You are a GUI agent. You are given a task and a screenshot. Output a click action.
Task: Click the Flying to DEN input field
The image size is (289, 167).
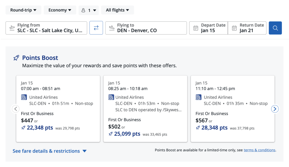pyautogui.click(x=146, y=28)
